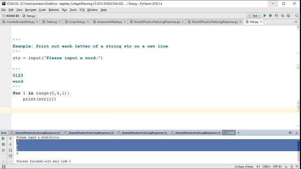Image resolution: width=301 pixels, height=169 pixels.
Task: Click the PyCharm icon in the title bar
Action: [x=3, y=3]
